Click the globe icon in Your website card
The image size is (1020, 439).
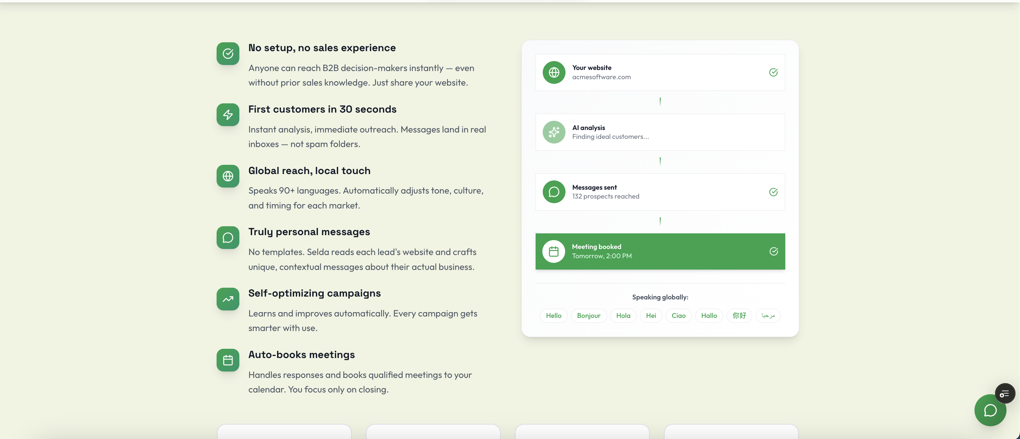[x=553, y=72]
